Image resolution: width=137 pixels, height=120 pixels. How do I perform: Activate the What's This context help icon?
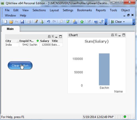click(101, 22)
